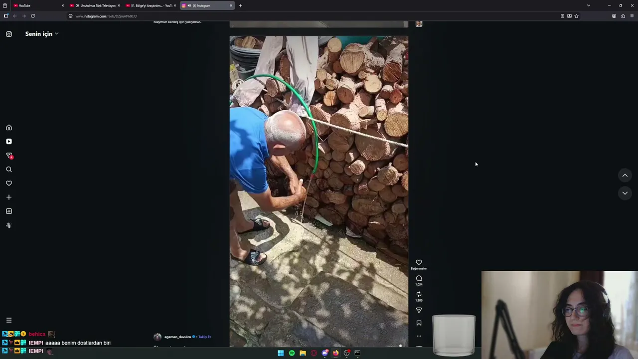Go to the next reel
The height and width of the screenshot is (359, 638).
point(625,193)
